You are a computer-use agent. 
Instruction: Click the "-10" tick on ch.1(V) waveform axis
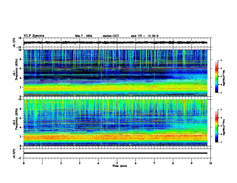point(19,47)
